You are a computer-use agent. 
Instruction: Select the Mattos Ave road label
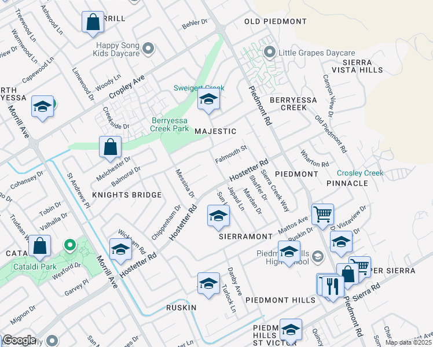(x=293, y=225)
